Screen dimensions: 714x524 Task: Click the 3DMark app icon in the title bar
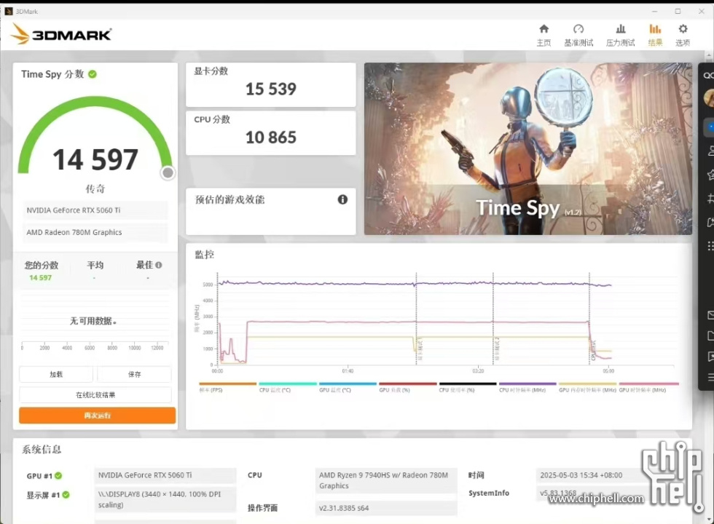click(x=9, y=11)
